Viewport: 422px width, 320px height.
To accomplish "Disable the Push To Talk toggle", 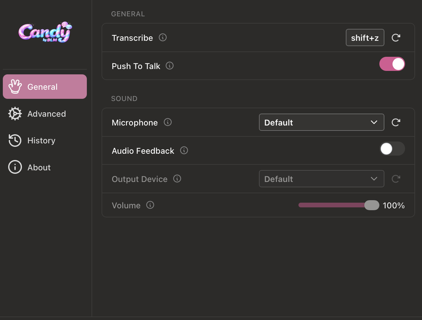I will point(392,64).
